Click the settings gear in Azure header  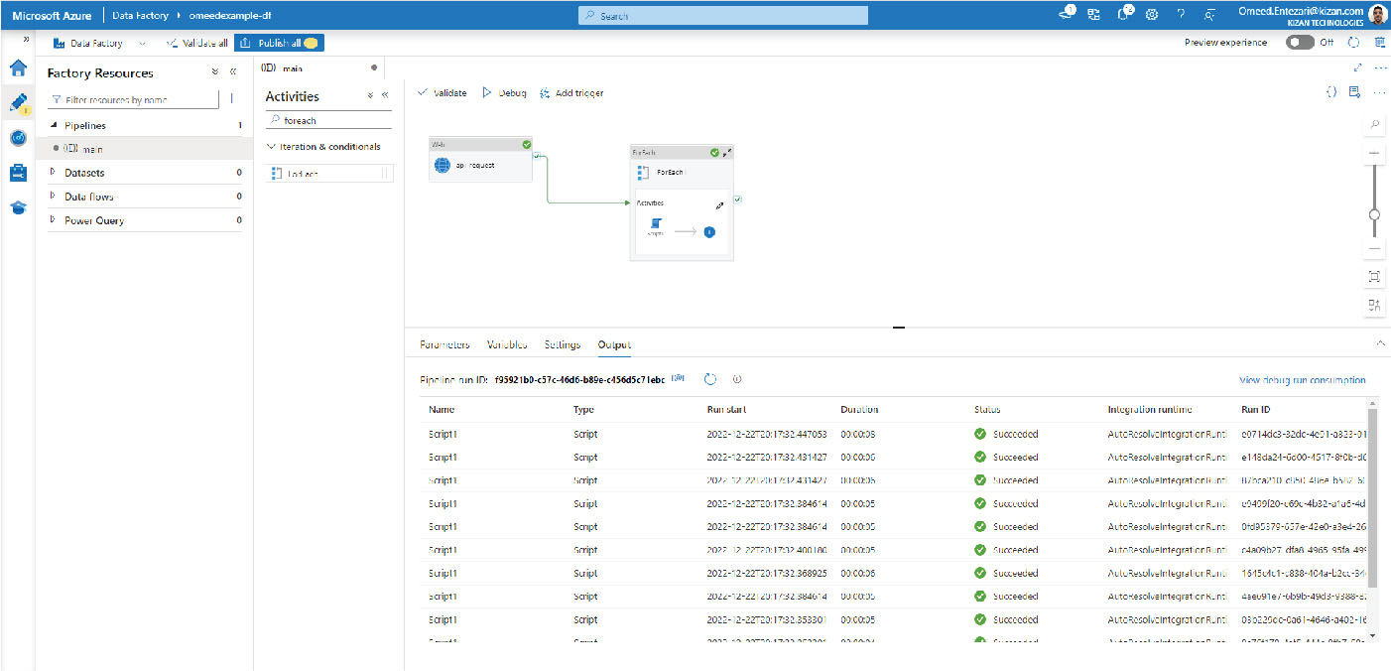point(1152,15)
